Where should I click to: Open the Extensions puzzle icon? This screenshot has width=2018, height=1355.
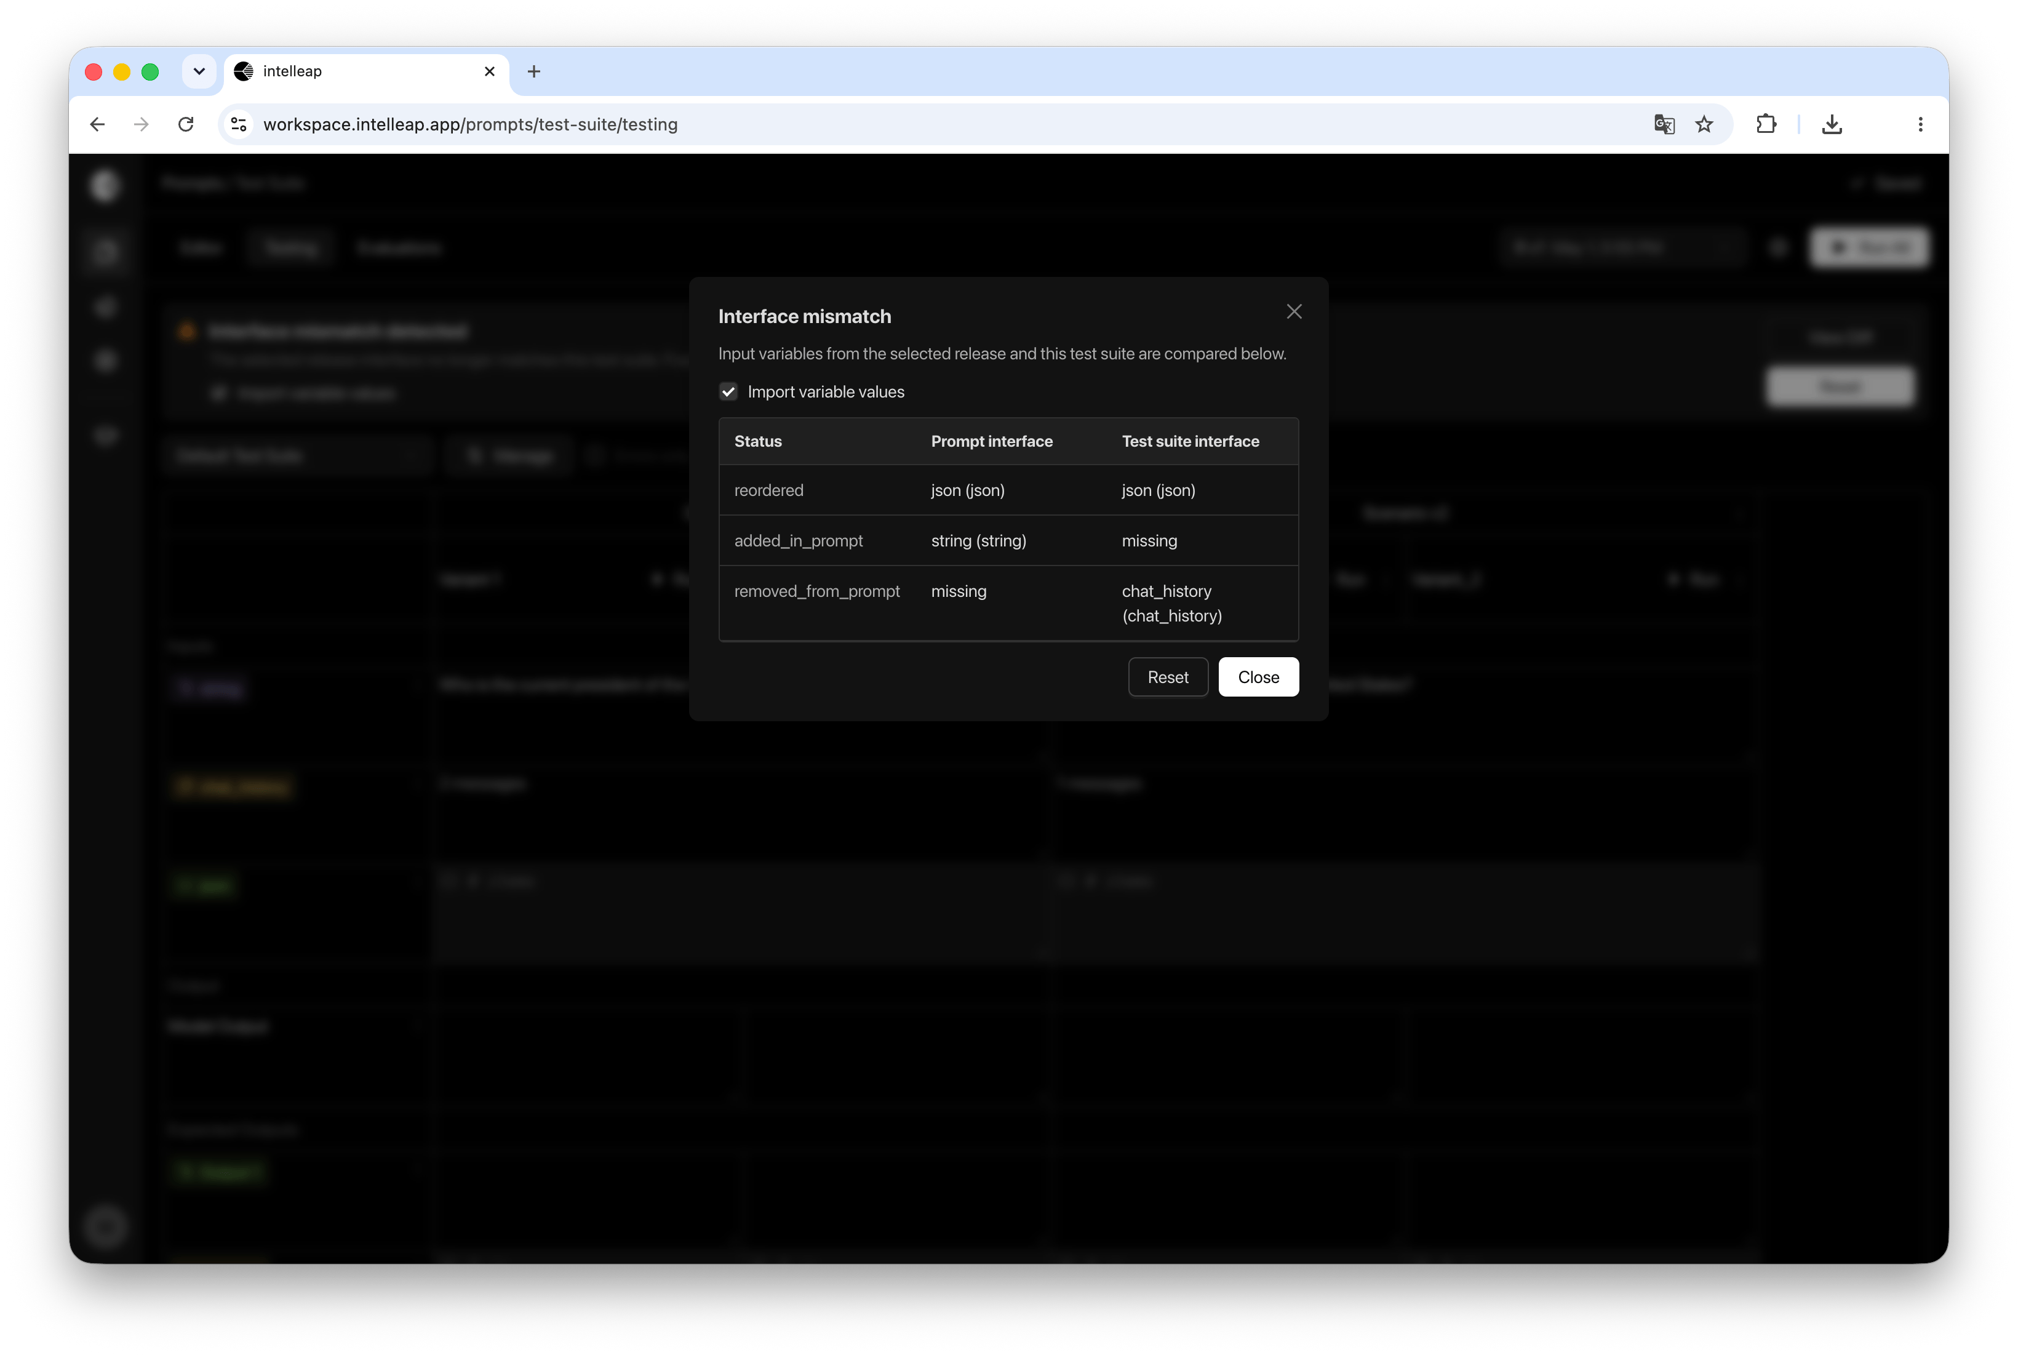[1766, 124]
